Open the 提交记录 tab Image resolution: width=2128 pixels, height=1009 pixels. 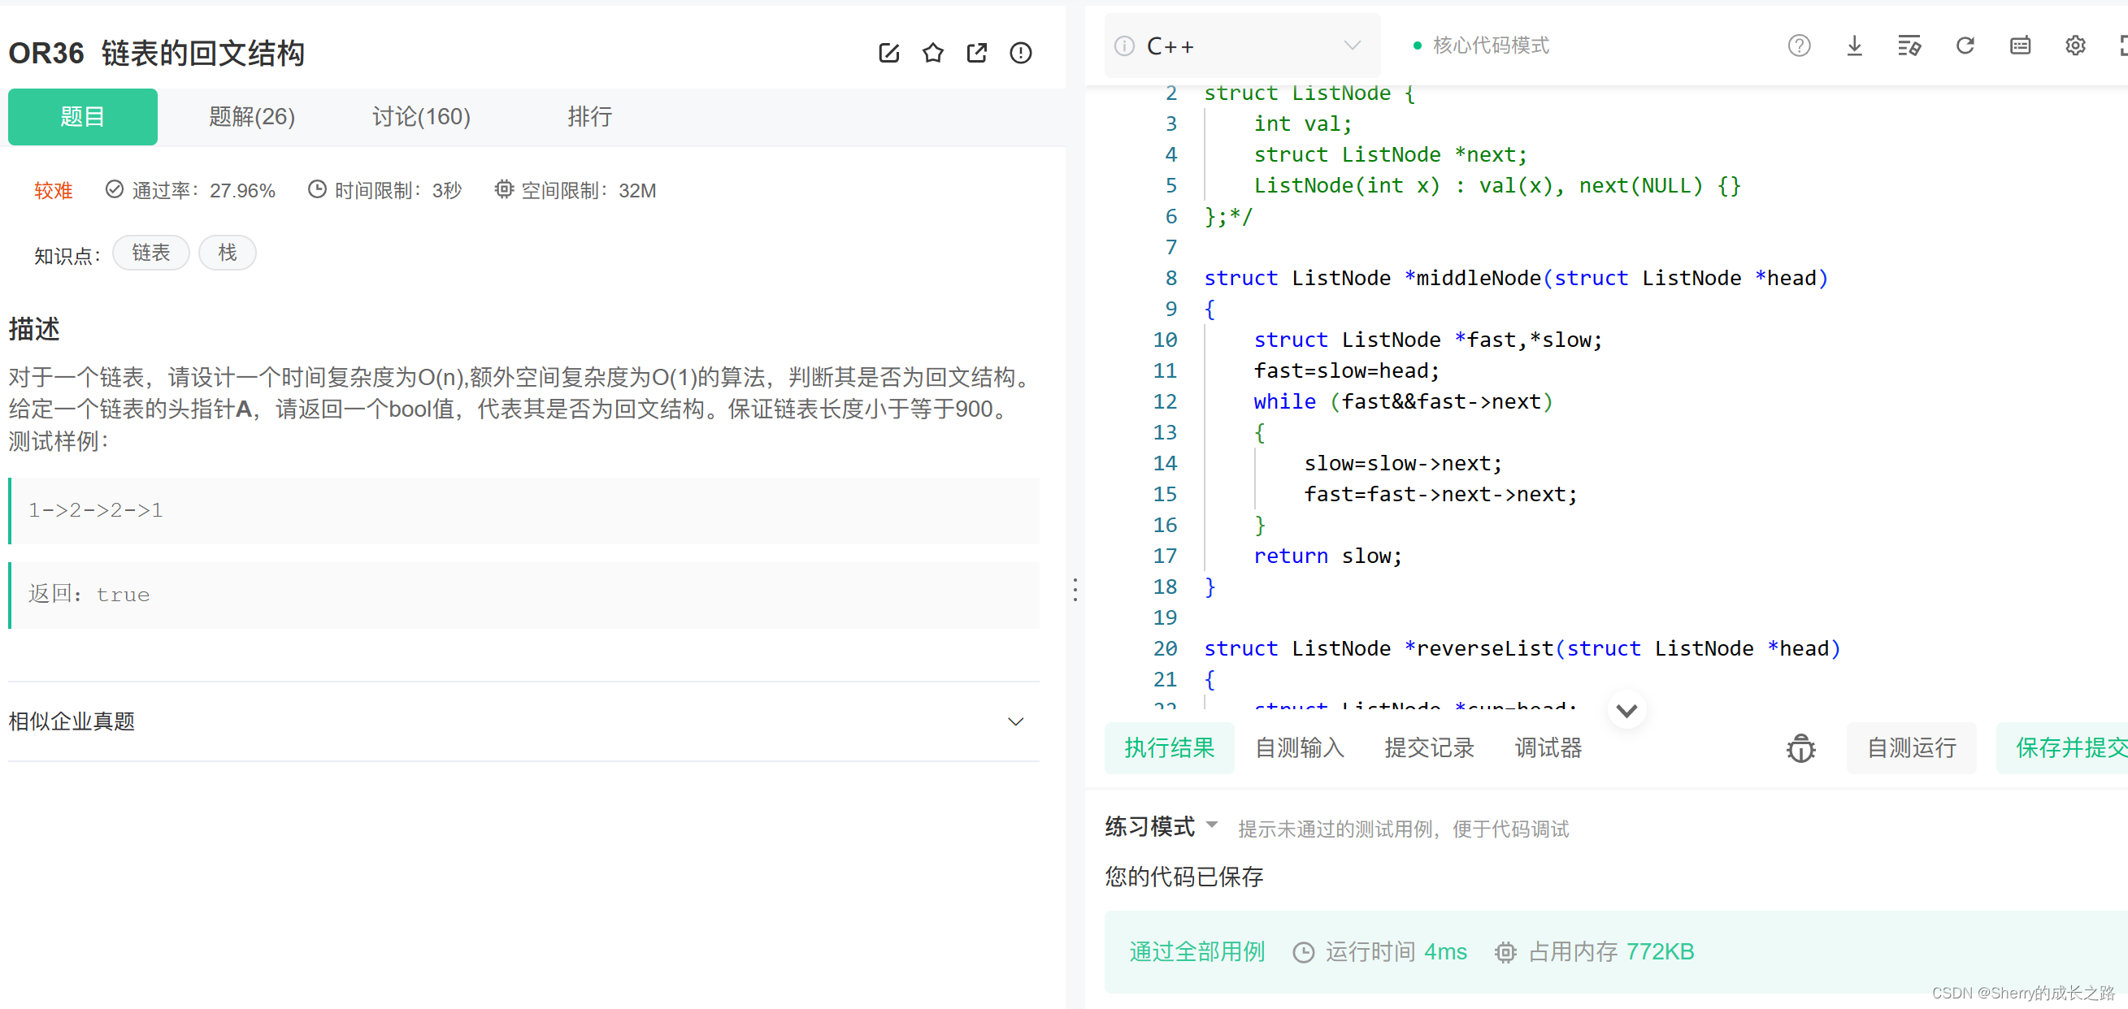(x=1429, y=748)
